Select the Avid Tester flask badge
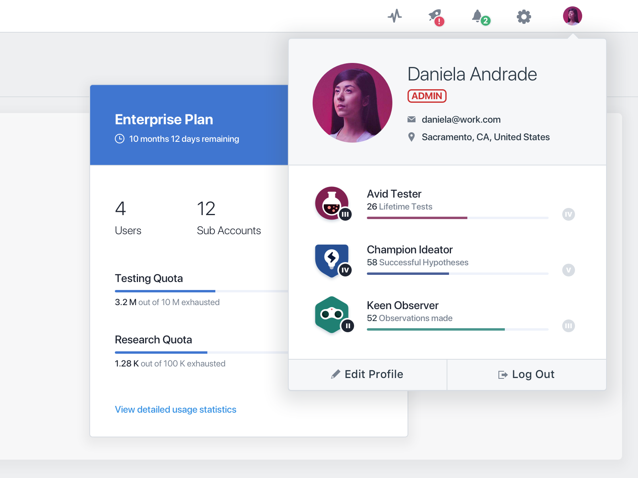Screen dimensions: 638x478 pos(332,203)
